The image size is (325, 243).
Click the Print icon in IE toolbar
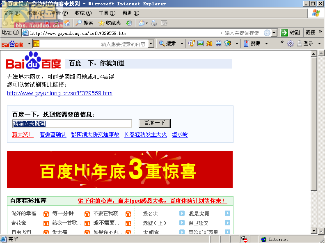(154, 23)
